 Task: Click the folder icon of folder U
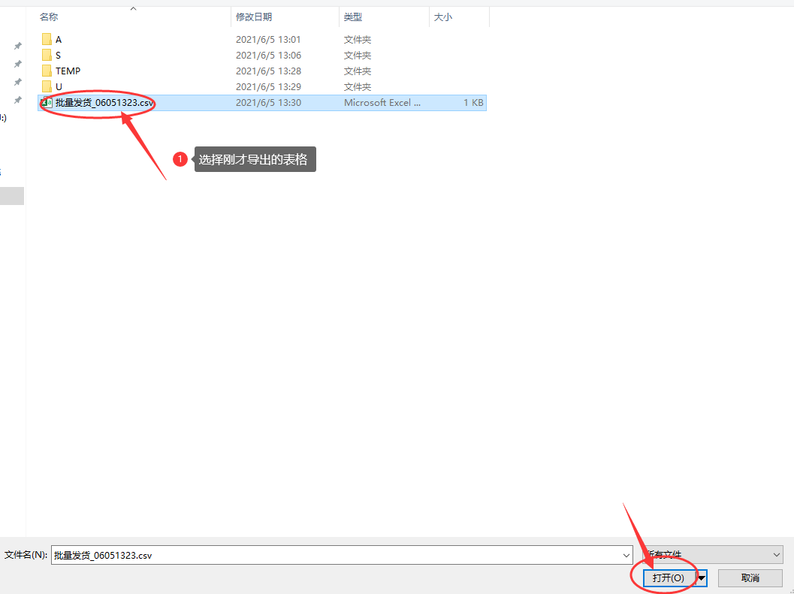tap(47, 86)
